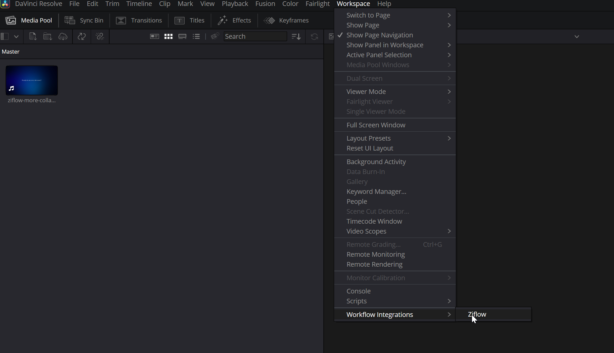Launch the Ziflow integration
The image size is (614, 353).
point(494,314)
